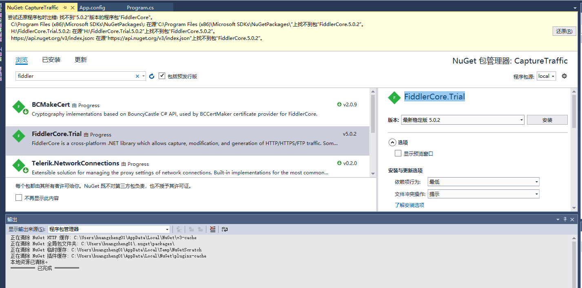Screen dimensions: 582x288
Task: Toggle word wrap in output panel
Action: [x=225, y=229]
